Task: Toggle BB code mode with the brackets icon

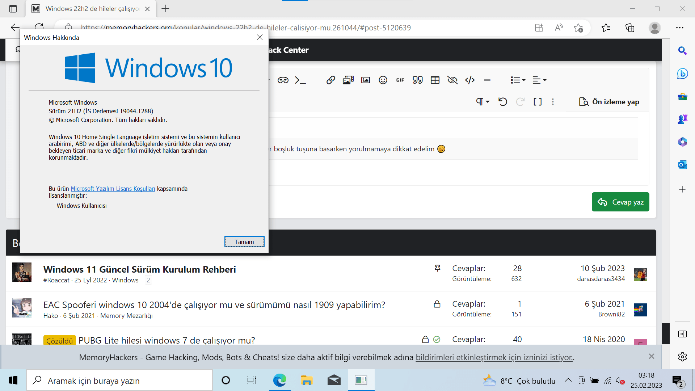Action: 538,102
